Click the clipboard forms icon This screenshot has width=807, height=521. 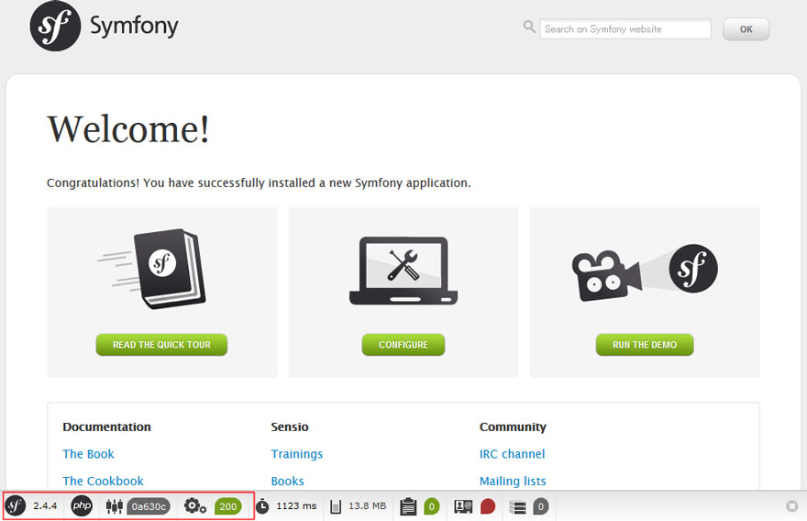click(x=408, y=506)
